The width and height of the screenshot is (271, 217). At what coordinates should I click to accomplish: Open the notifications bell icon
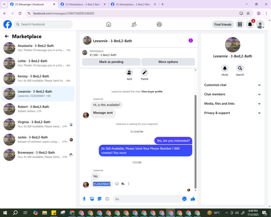pyautogui.click(x=250, y=24)
